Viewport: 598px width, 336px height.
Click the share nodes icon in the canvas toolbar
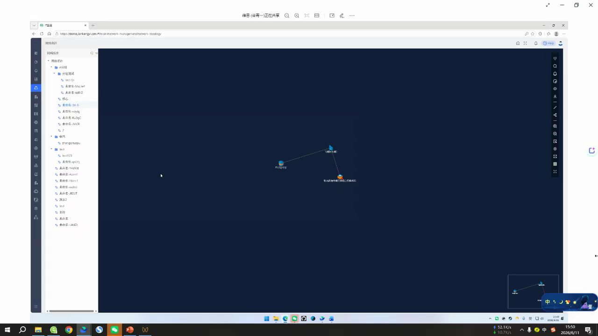(555, 115)
